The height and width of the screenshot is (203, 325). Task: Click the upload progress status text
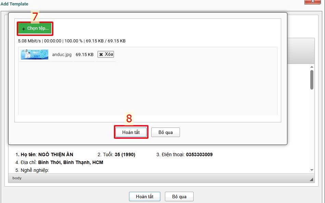pyautogui.click(x=72, y=41)
